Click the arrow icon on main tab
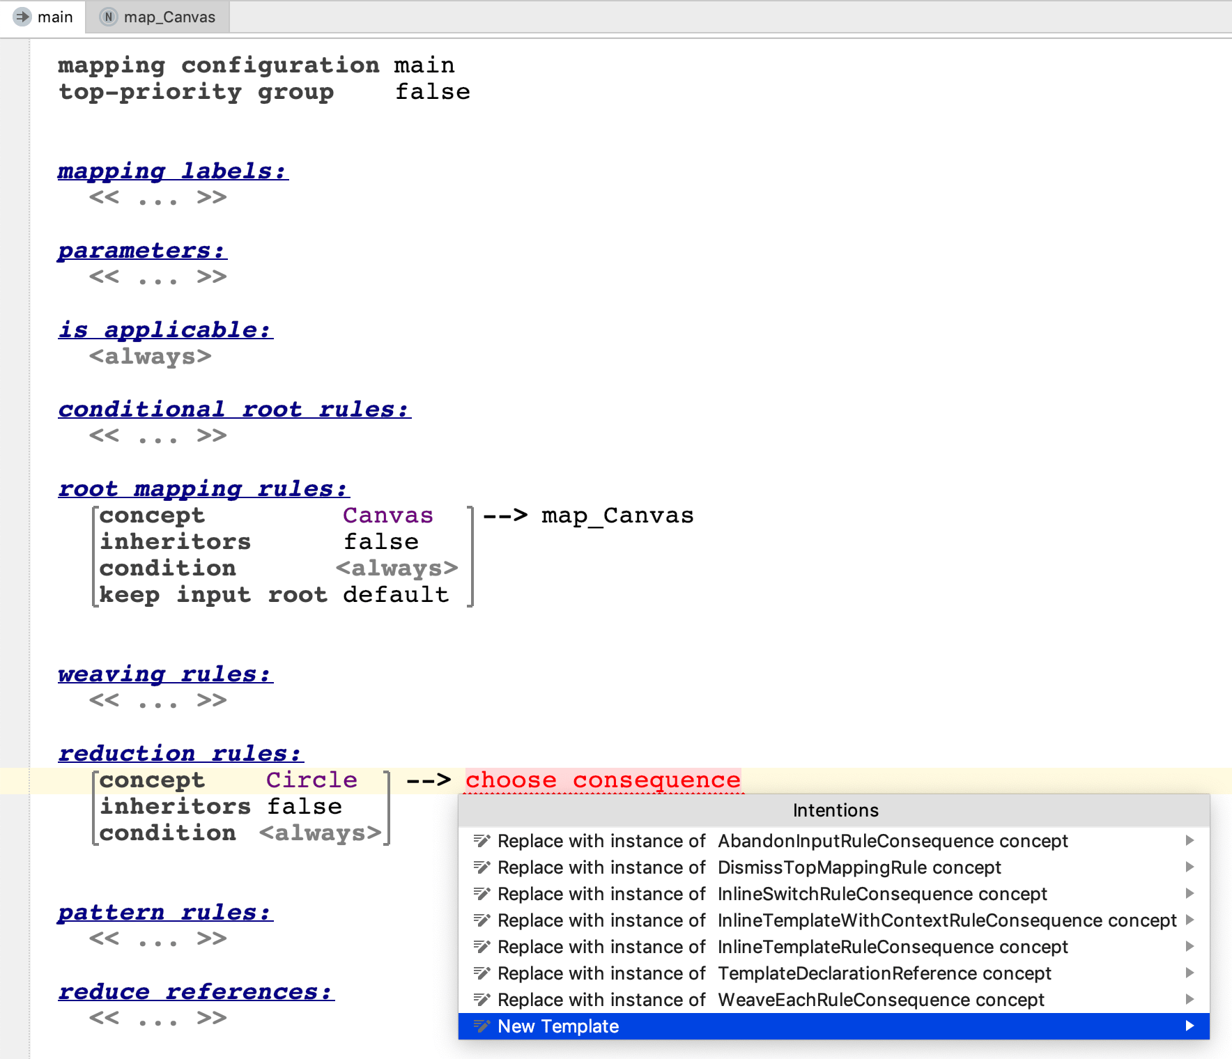The image size is (1232, 1059). [x=22, y=17]
